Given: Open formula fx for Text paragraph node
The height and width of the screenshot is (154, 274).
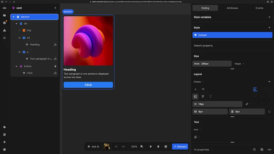Looking at the screenshot, I should click(55, 59).
